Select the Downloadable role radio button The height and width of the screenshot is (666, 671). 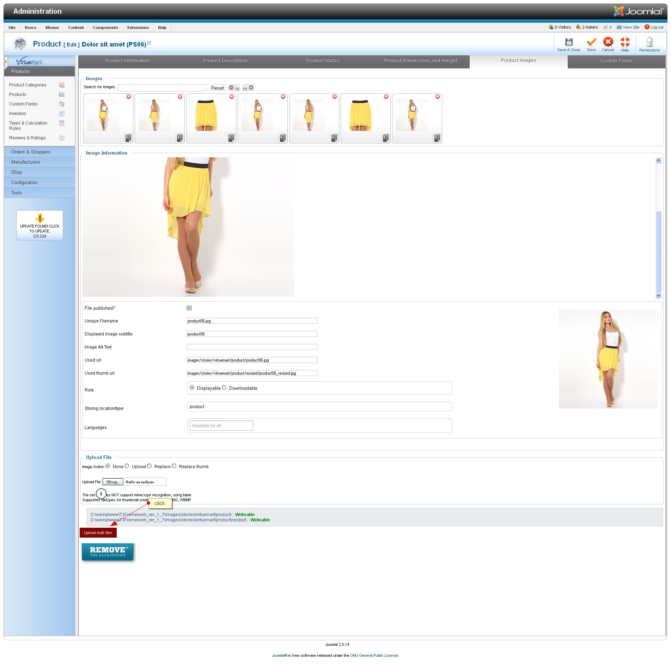pyautogui.click(x=224, y=388)
